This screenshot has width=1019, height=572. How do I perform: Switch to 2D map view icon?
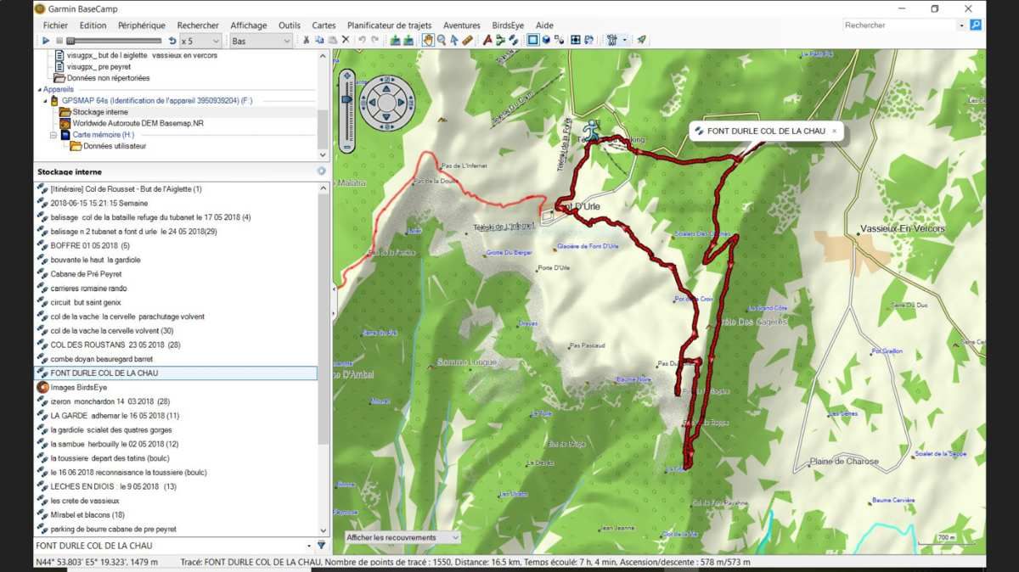(x=533, y=40)
